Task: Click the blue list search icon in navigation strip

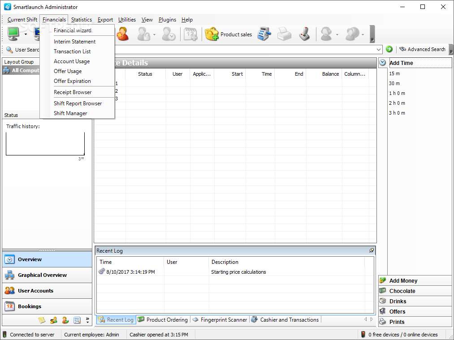Action: (x=77, y=320)
